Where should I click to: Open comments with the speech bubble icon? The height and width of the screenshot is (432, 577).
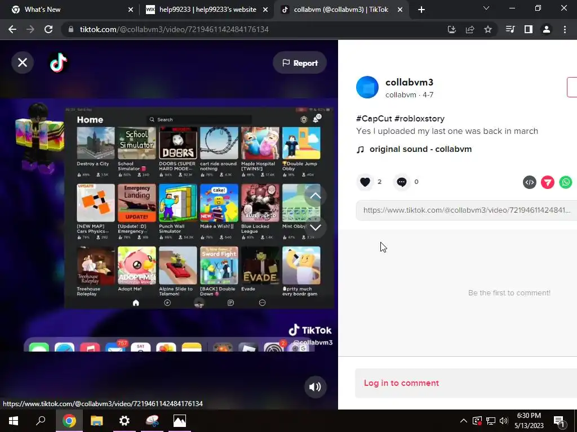point(402,182)
